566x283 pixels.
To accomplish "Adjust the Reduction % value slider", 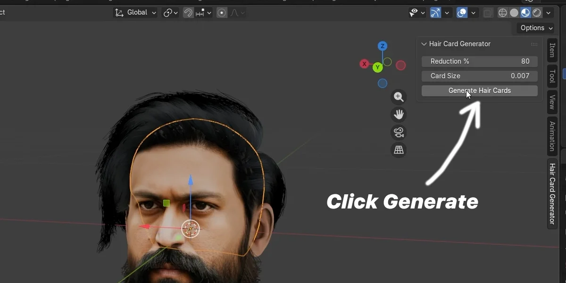I will pyautogui.click(x=479, y=61).
